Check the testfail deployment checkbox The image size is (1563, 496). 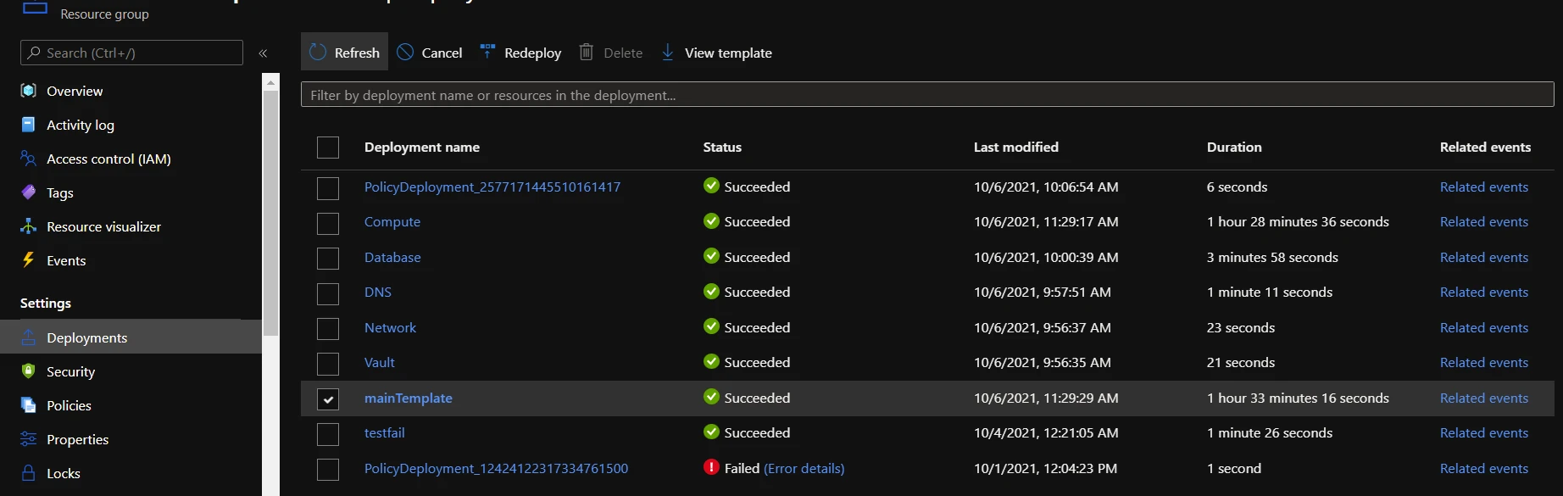(x=328, y=434)
